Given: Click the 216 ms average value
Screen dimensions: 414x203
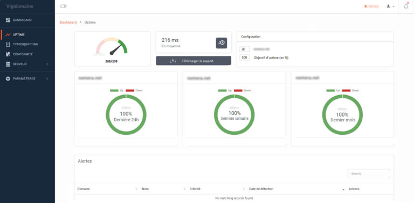Looking at the screenshot, I should click(170, 40).
